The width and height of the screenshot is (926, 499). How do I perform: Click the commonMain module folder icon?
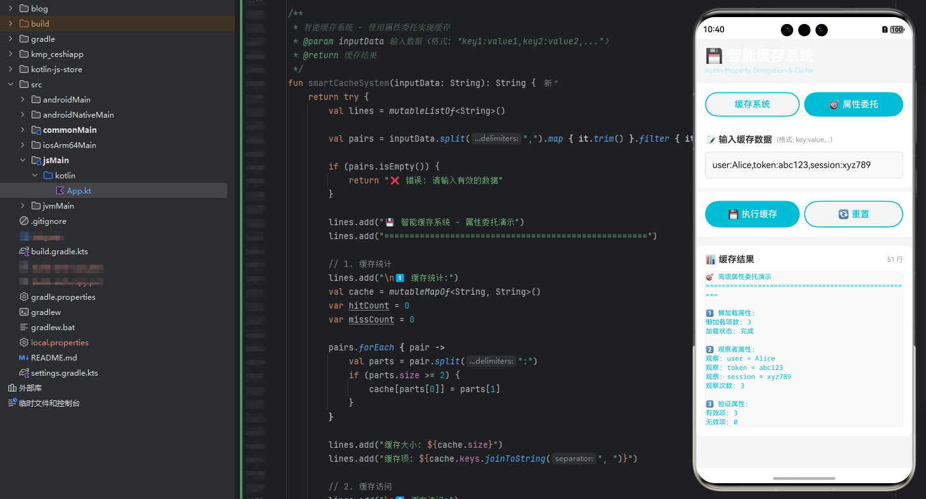coord(36,130)
